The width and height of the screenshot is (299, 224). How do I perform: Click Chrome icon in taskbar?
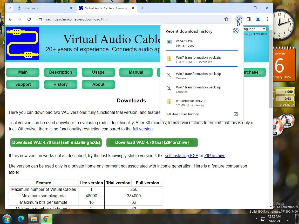46,219
